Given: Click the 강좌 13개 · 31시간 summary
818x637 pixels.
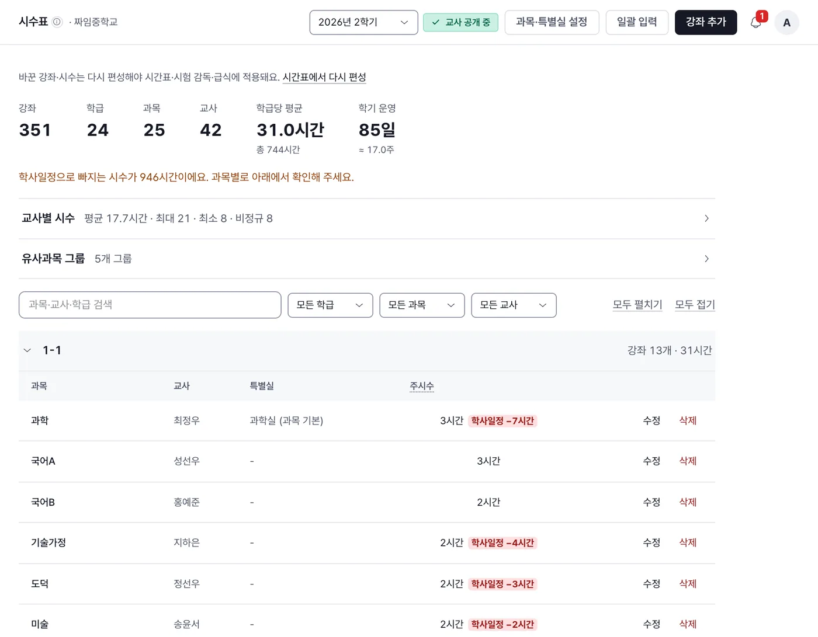Looking at the screenshot, I should pos(670,350).
